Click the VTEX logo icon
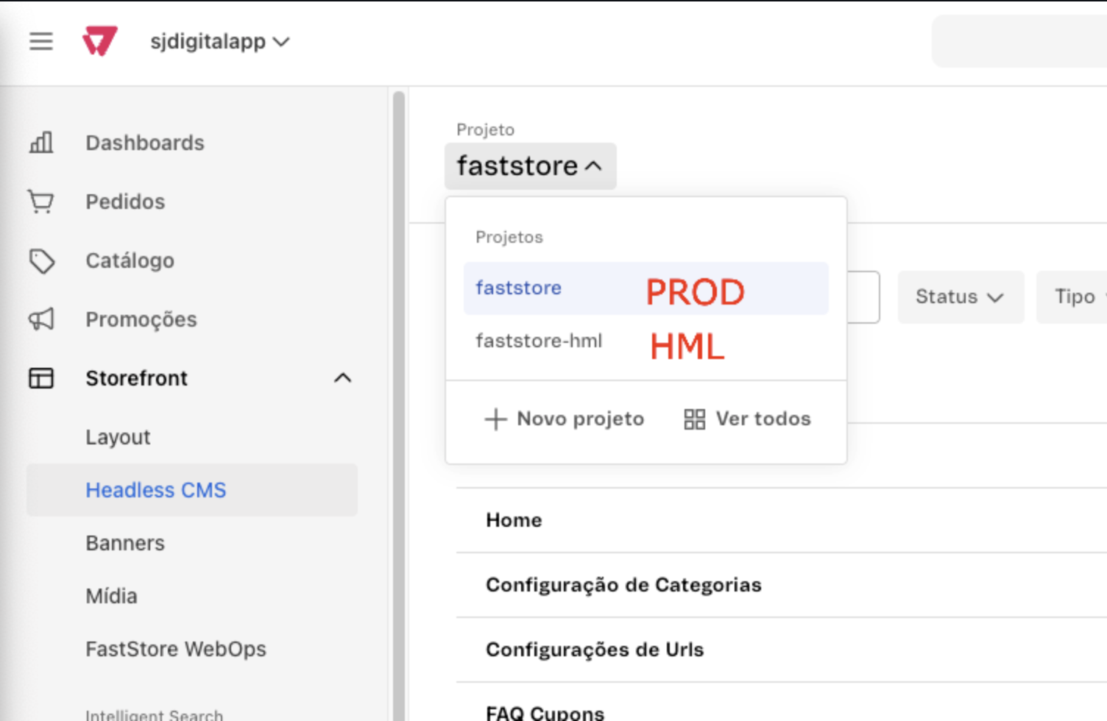Viewport: 1107px width, 721px height. [99, 41]
